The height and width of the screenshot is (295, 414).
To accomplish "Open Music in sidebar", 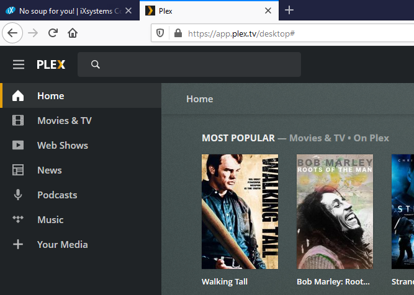I will (x=81, y=219).
